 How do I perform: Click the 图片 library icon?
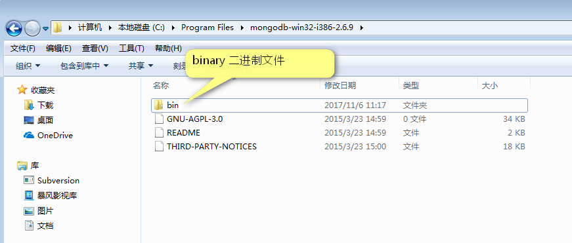click(29, 211)
